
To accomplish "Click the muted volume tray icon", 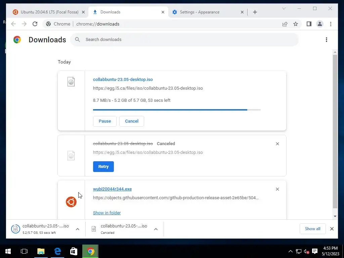I will (x=306, y=251).
